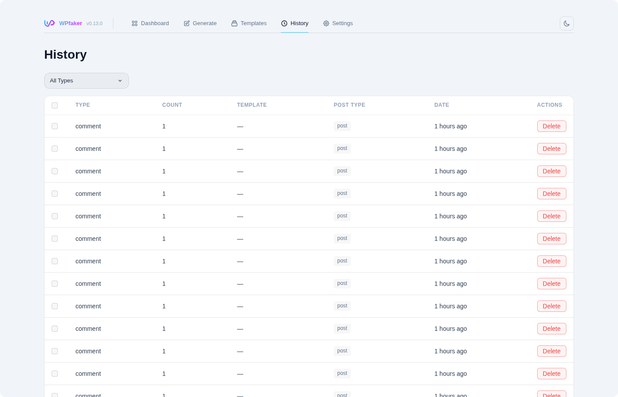The width and height of the screenshot is (618, 397).
Task: Click the DATE column header
Action: point(441,105)
